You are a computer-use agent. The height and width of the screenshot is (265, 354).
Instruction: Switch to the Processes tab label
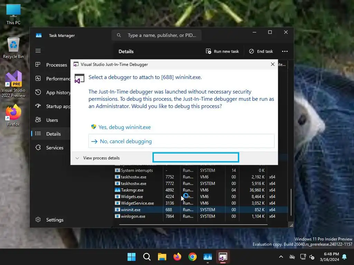[x=56, y=65]
